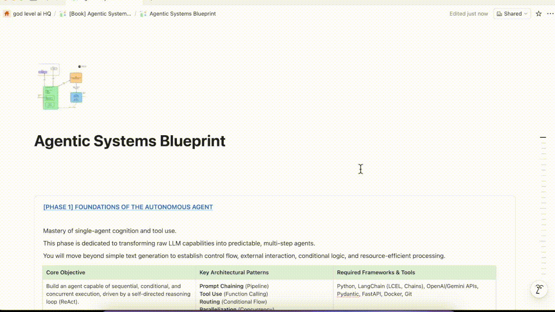Click the workflow diagram thumbnail above the title
Image resolution: width=555 pixels, height=312 pixels.
pos(62,87)
